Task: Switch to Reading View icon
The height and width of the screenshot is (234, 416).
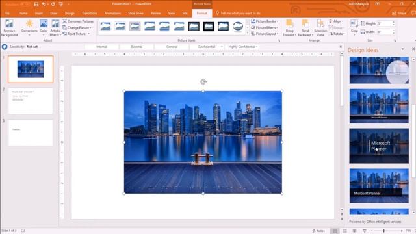Action: click(x=354, y=231)
